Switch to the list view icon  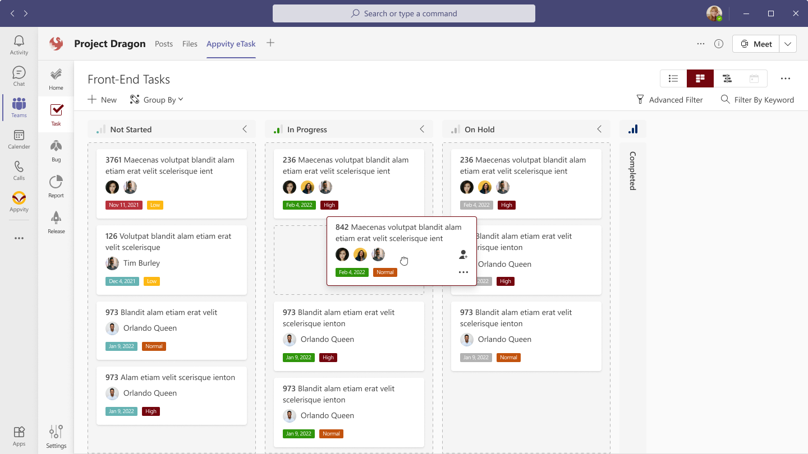coord(673,78)
